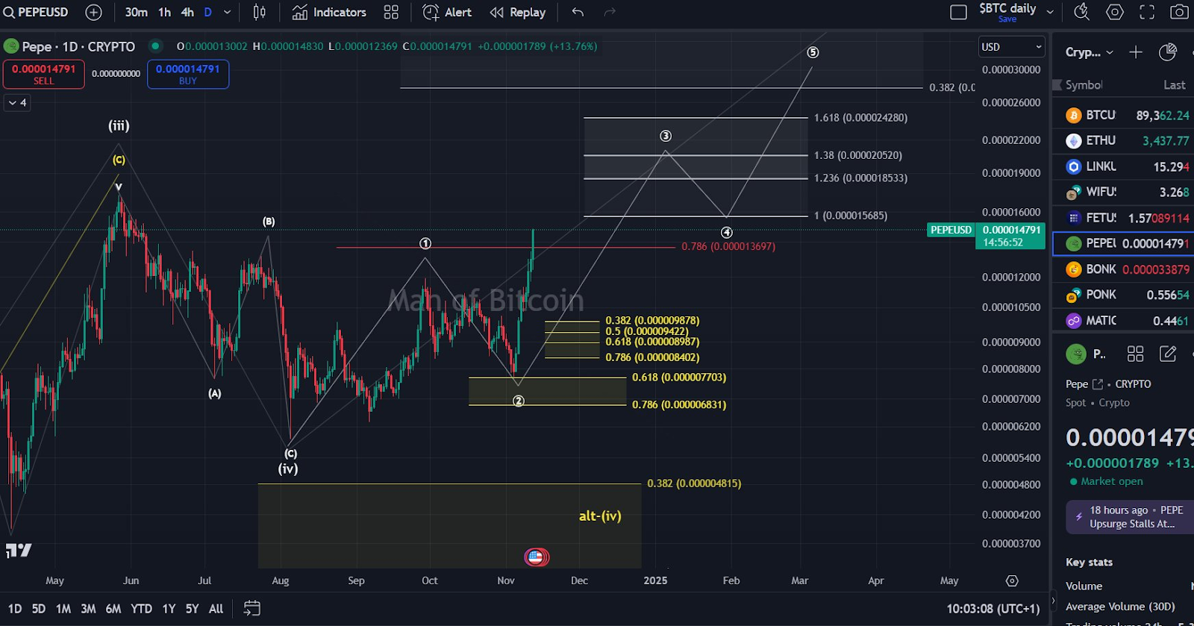Viewport: 1194px width, 626px height.
Task: Start bar Replay mode
Action: [518, 12]
